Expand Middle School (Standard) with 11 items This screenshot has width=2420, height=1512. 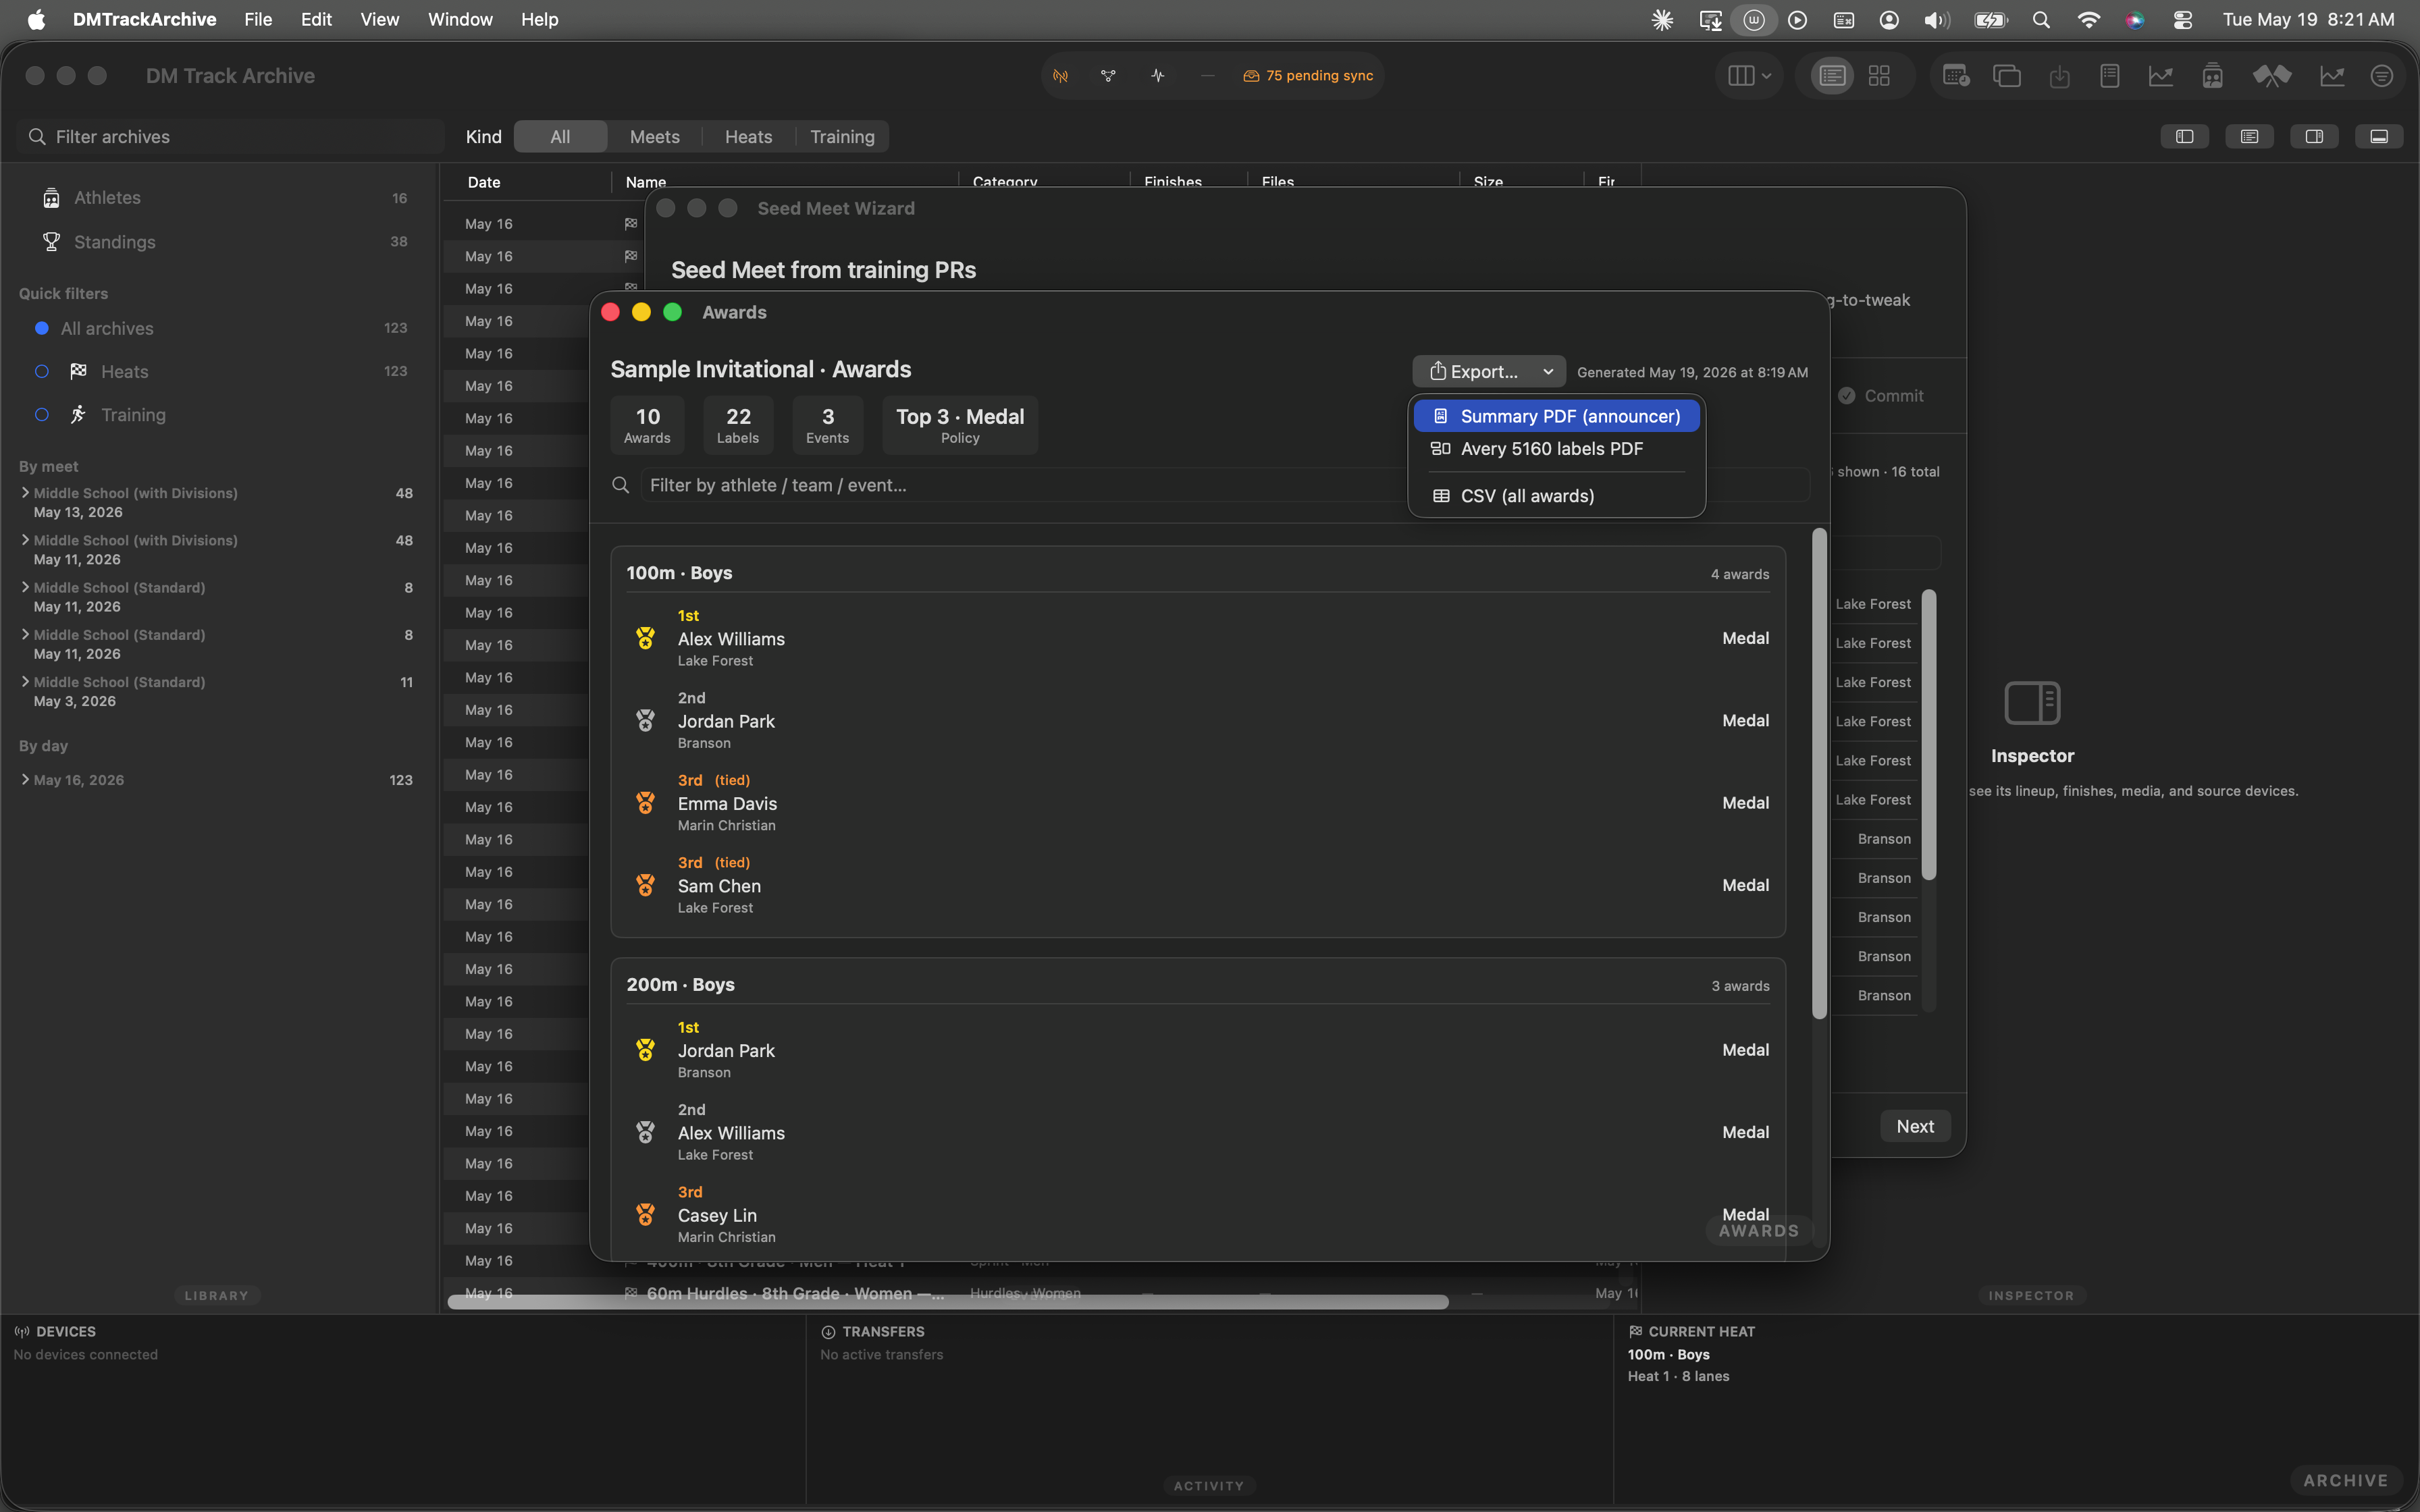(x=25, y=681)
